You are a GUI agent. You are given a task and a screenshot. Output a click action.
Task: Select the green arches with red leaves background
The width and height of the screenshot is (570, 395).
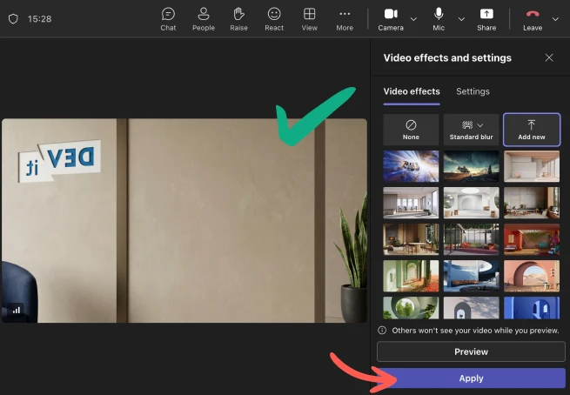pyautogui.click(x=411, y=276)
